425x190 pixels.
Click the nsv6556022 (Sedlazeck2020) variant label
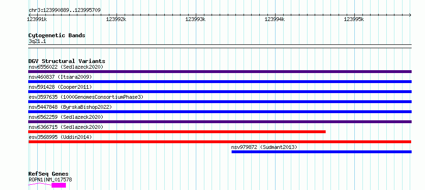(x=66, y=67)
